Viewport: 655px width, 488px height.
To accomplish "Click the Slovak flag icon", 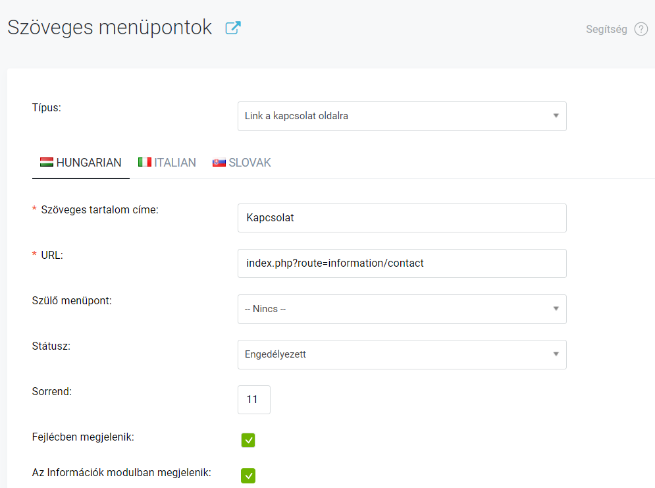I will (x=219, y=162).
